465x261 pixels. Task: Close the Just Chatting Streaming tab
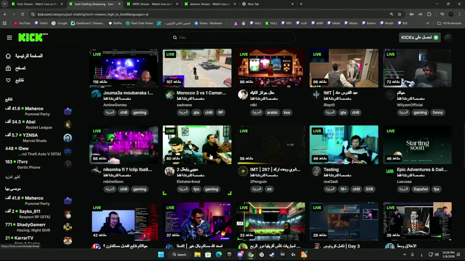point(119,4)
